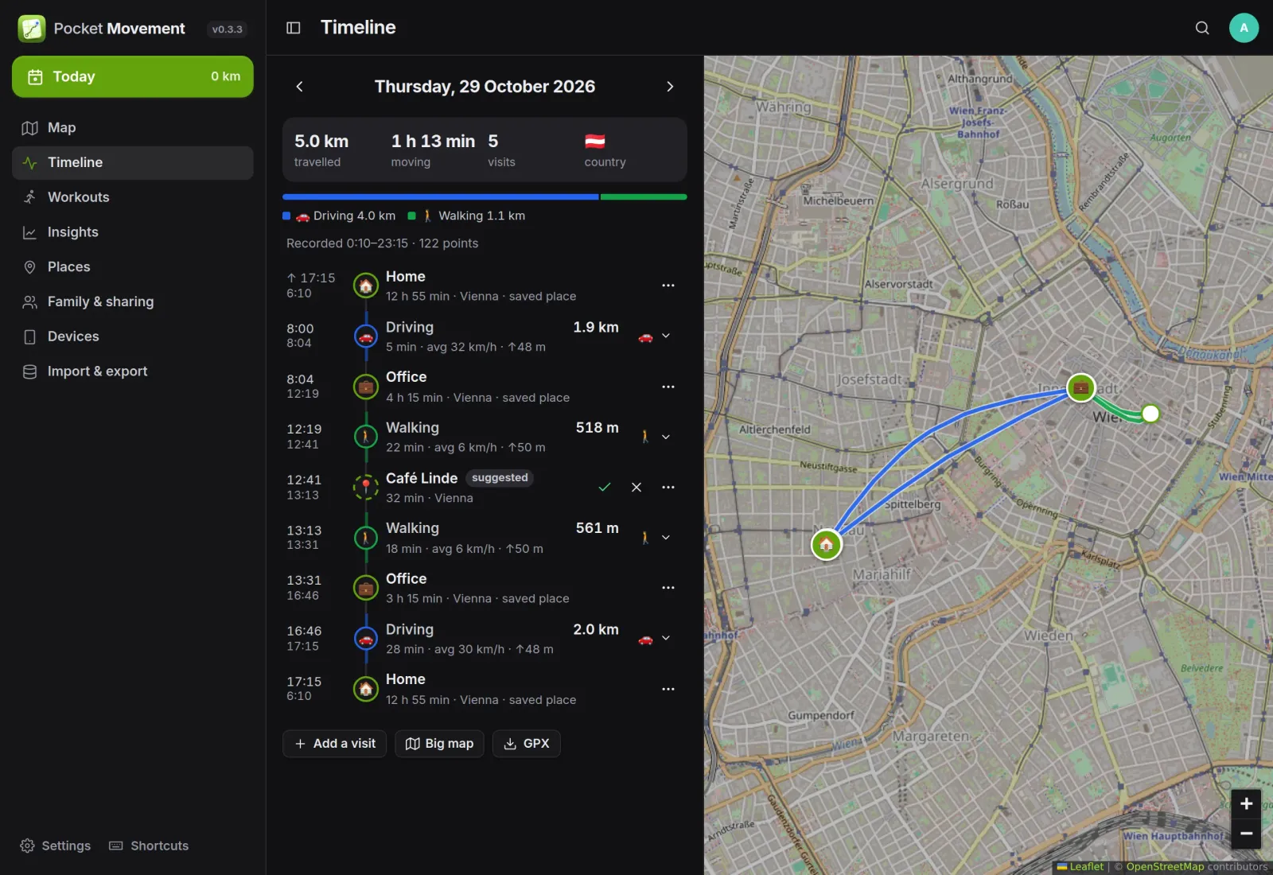Open keyboard Shortcuts link

click(x=149, y=846)
